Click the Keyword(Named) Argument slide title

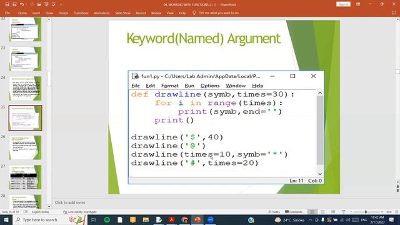[203, 39]
